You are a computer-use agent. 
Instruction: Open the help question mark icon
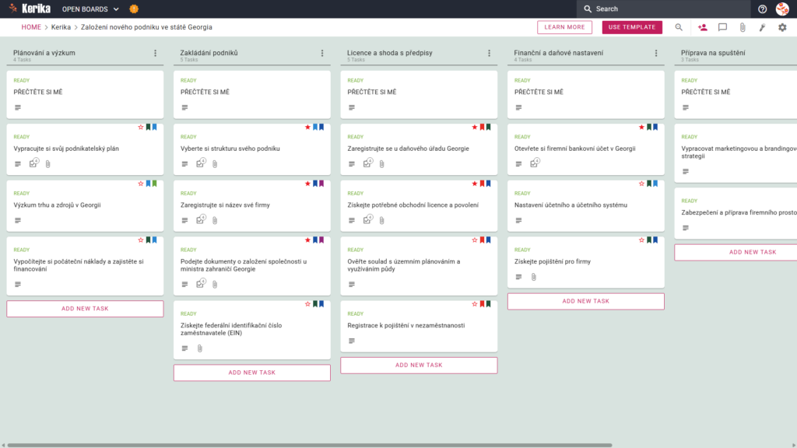click(762, 9)
